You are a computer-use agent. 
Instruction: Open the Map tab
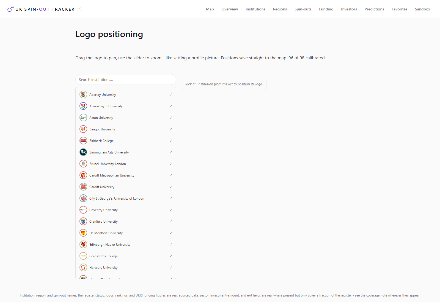(x=210, y=9)
